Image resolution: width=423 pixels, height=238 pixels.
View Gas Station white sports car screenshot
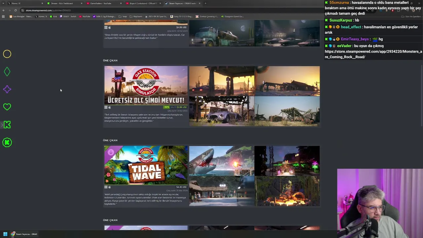point(221,111)
